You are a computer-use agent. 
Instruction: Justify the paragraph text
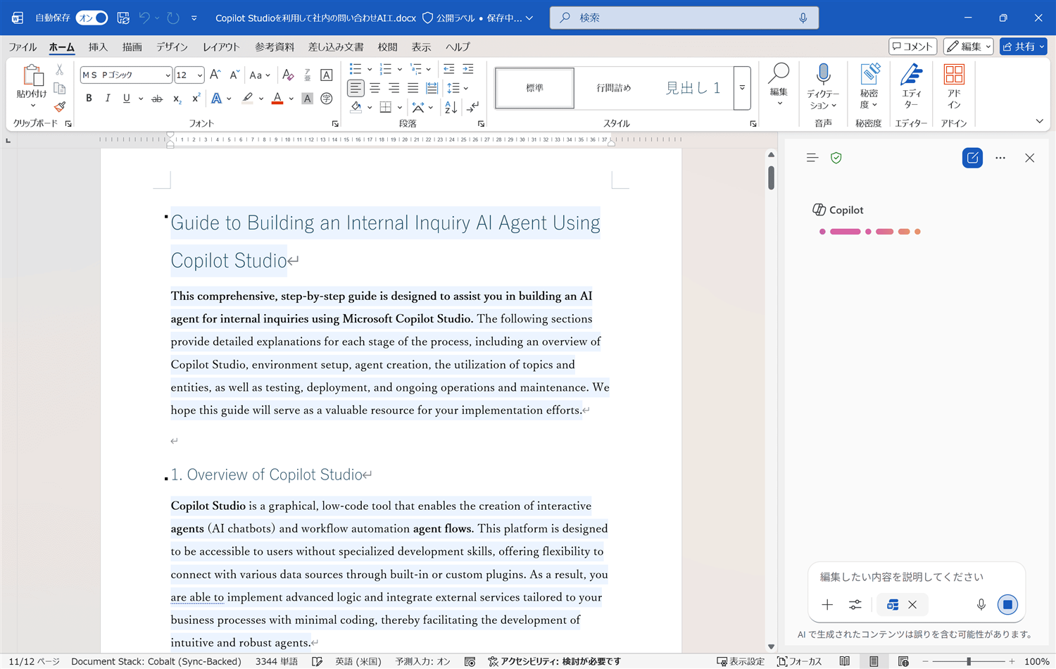pos(413,88)
